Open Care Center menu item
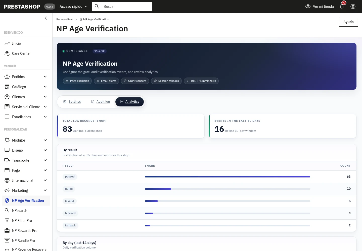The width and height of the screenshot is (362, 251). click(x=26, y=53)
